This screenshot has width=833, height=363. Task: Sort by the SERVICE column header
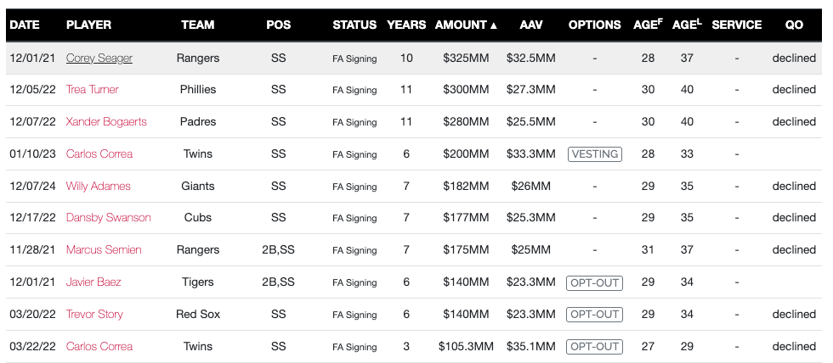(x=736, y=25)
